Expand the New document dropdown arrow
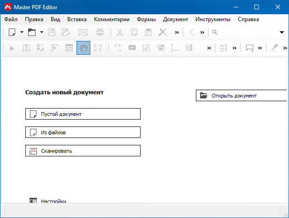Image resolution: width=289 pixels, height=218 pixels. (21, 32)
